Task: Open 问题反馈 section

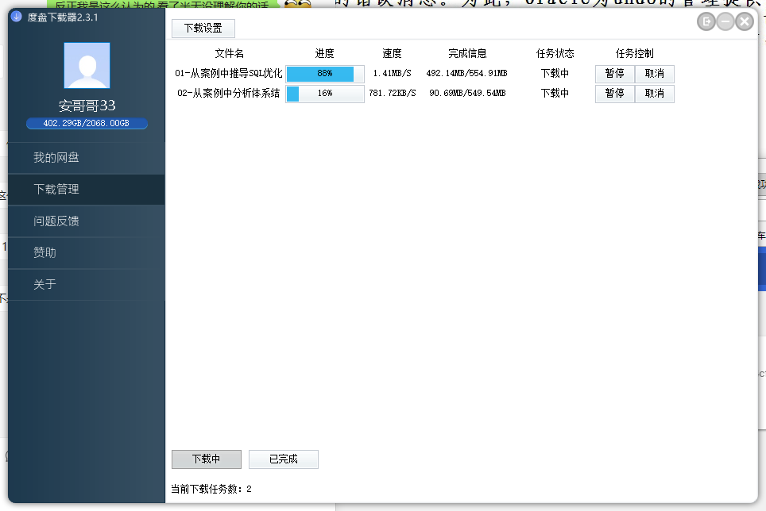Action: pos(87,221)
